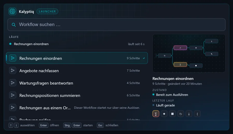Viewport: 233px width, 134px height.
Task: Click the Enter key hint next to 'öffnen'
Action: pyautogui.click(x=43, y=125)
